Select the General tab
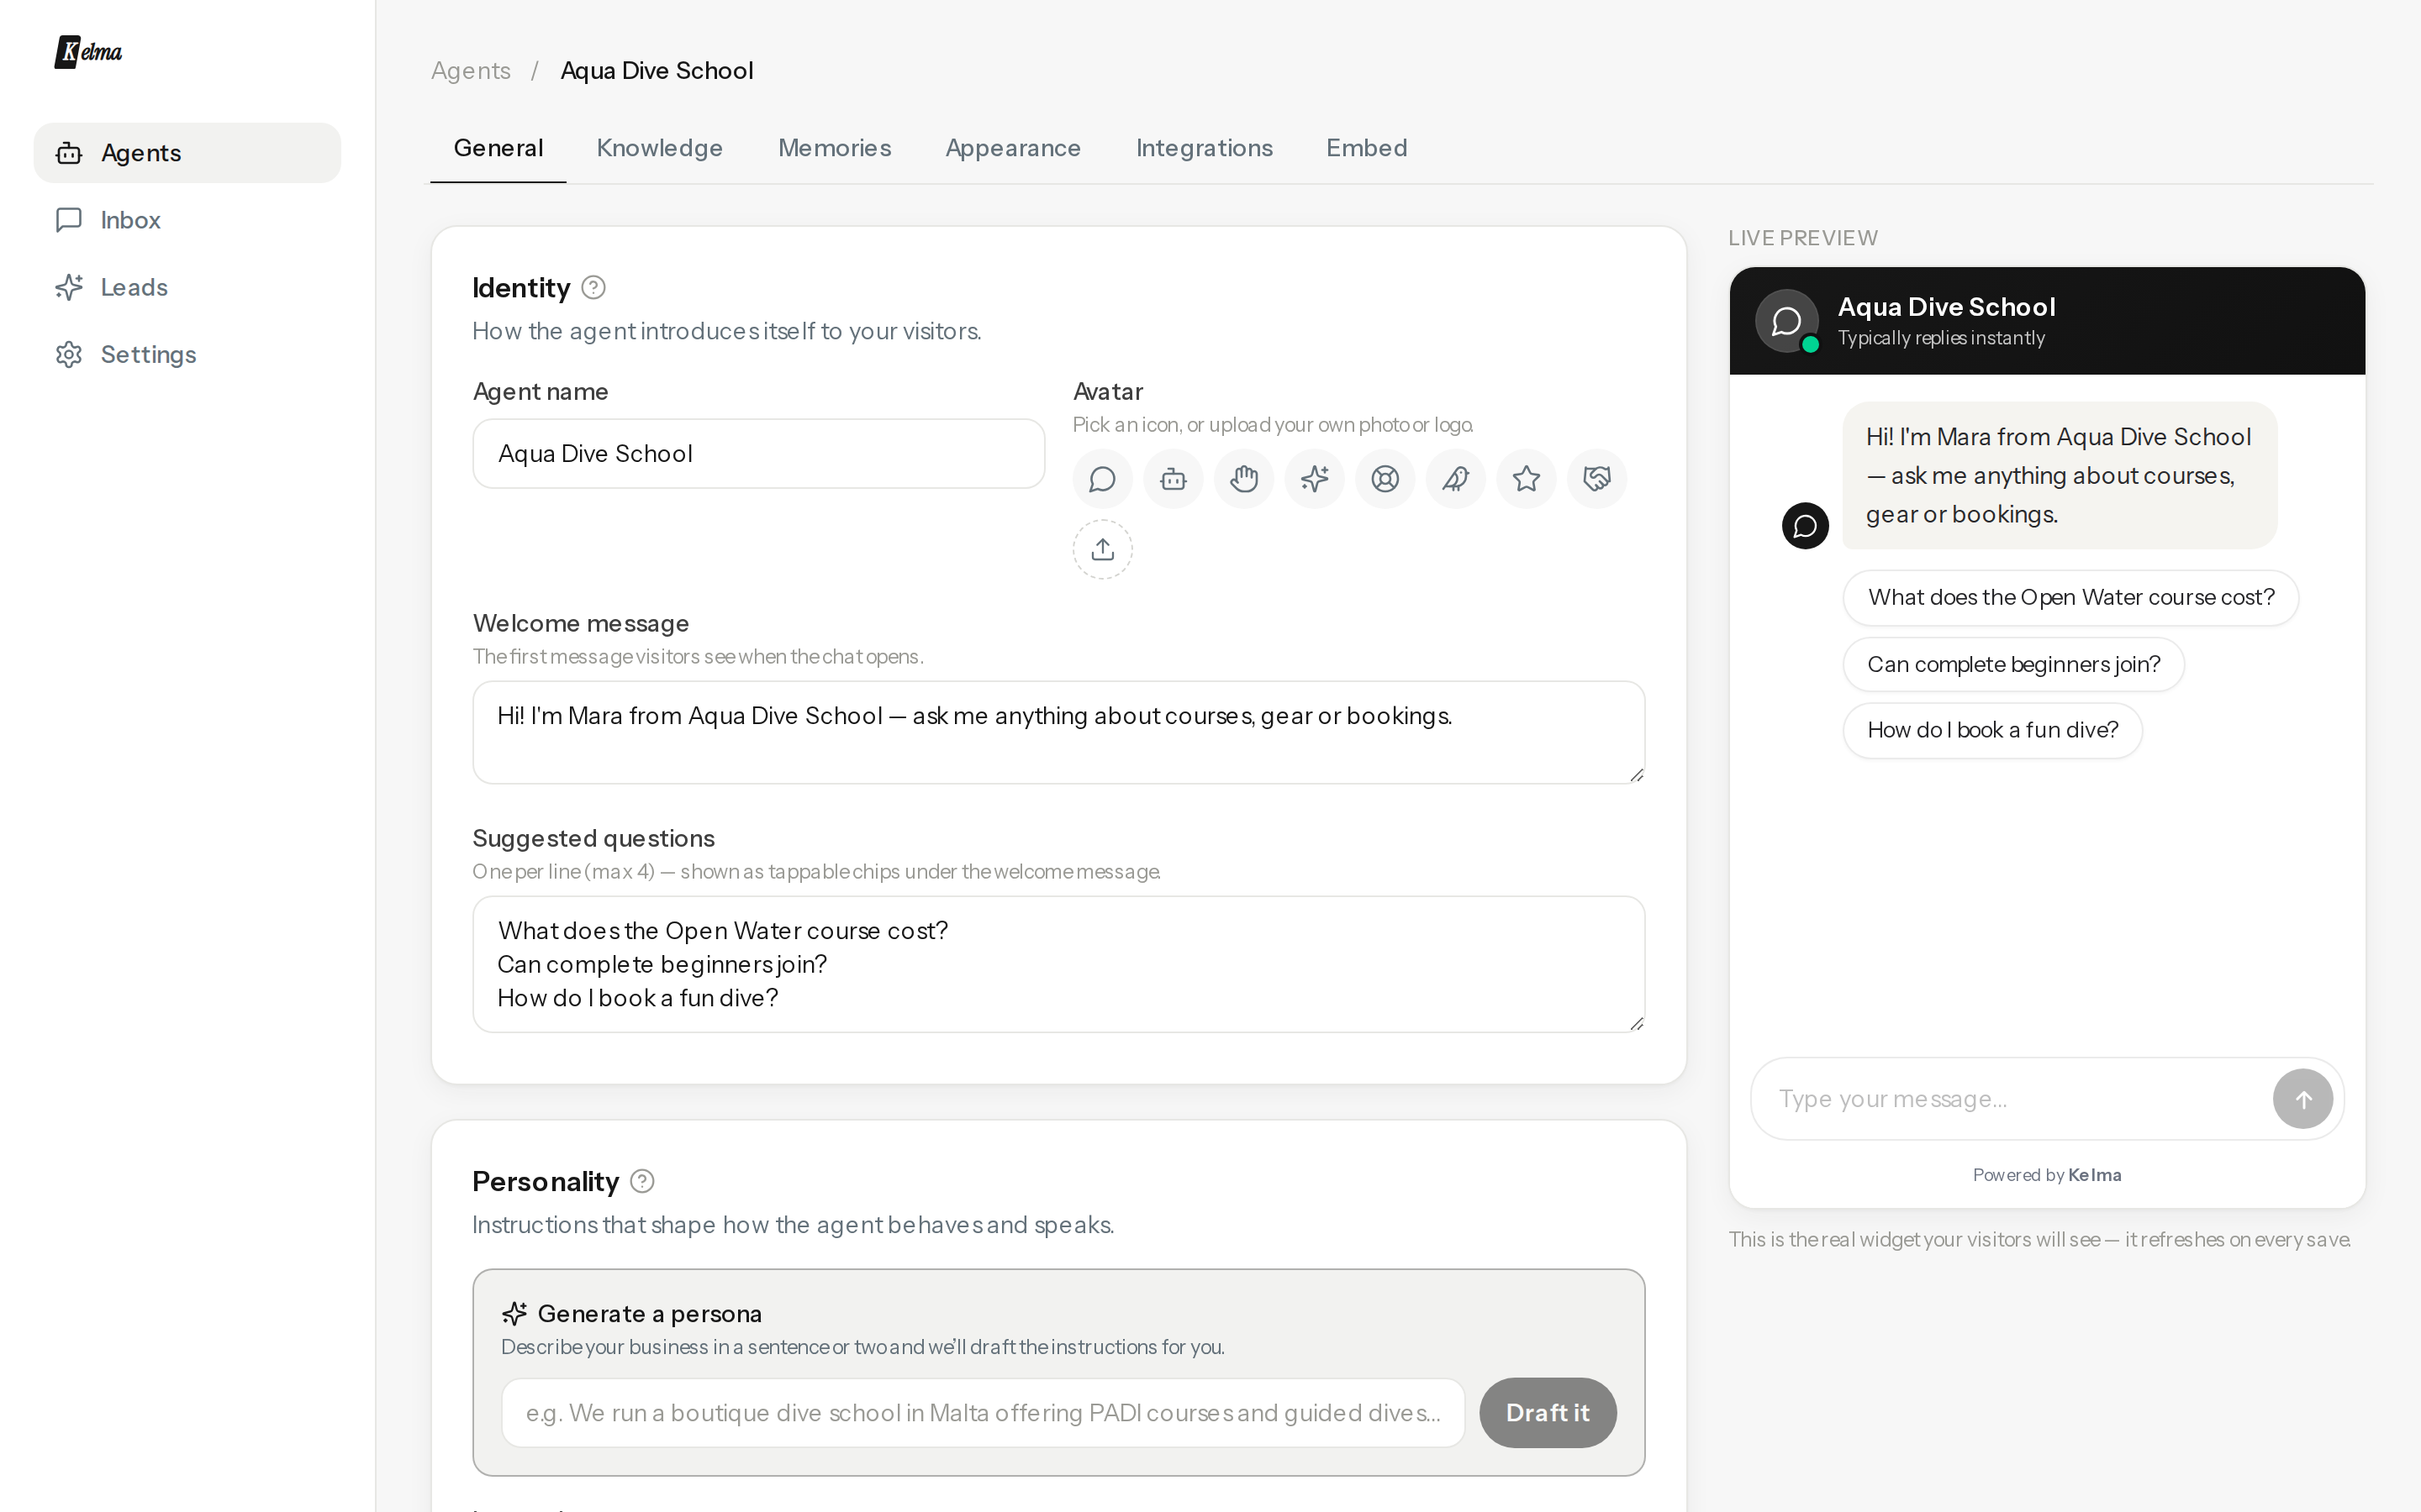Screen dimensions: 2421x1512 498,148
